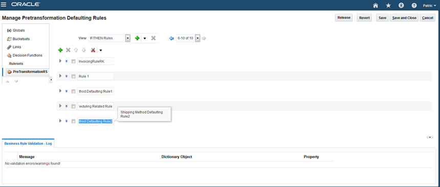The image size is (440, 187).
Task: Collapse the validation log panel arrow
Action: pos(430,137)
